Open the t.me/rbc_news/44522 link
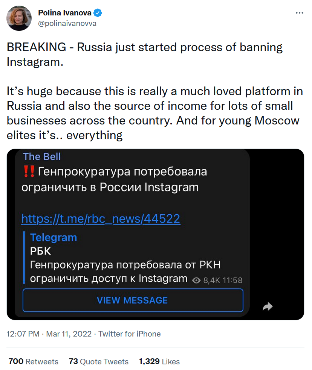This screenshot has width=312, height=370. point(101,218)
